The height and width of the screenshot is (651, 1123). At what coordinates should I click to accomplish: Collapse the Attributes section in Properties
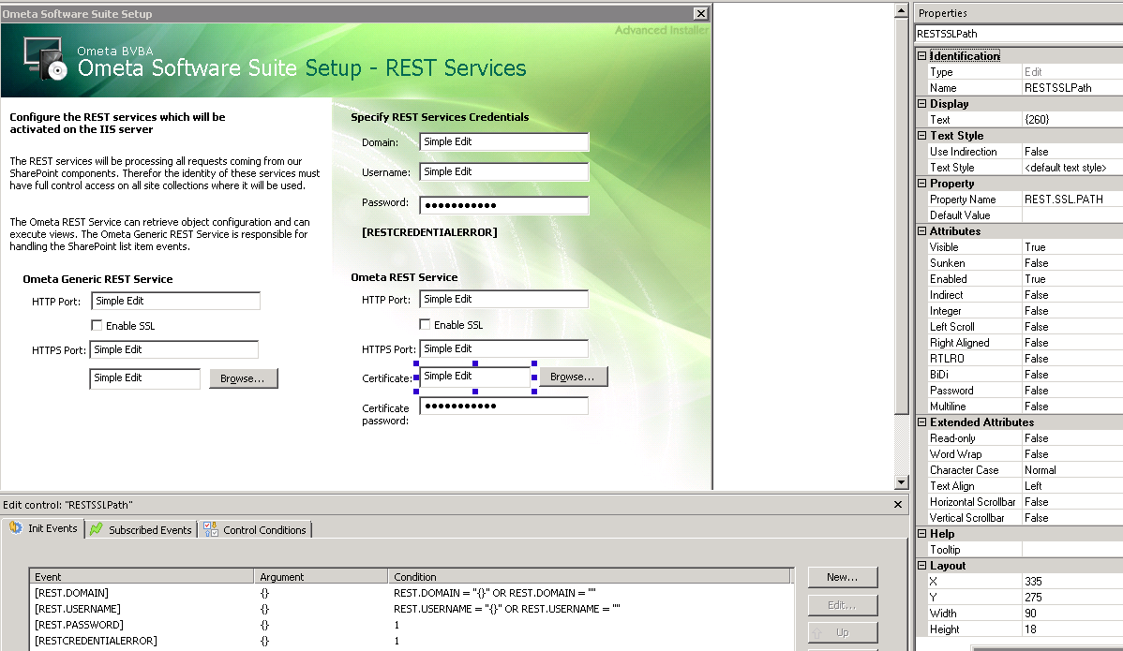[921, 231]
